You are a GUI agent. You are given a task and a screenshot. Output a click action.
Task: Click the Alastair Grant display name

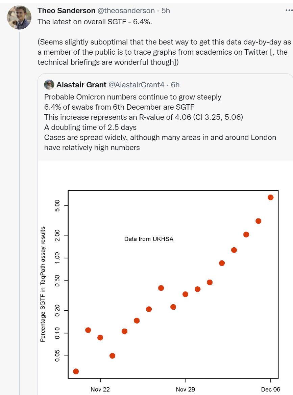(x=81, y=85)
